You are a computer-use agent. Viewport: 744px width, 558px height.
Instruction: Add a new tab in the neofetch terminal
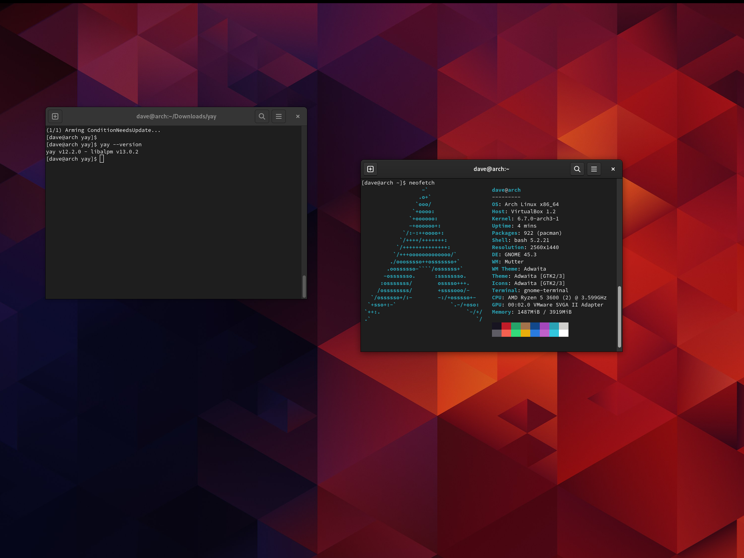click(370, 169)
